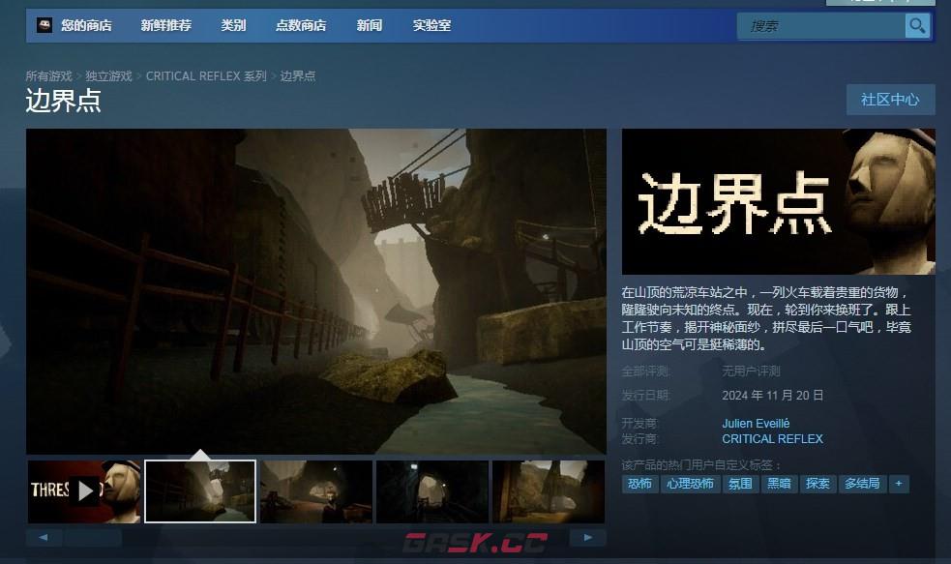The width and height of the screenshot is (951, 564).
Task: Click the left arrow below the screenshot thumbnails
Action: tap(43, 535)
